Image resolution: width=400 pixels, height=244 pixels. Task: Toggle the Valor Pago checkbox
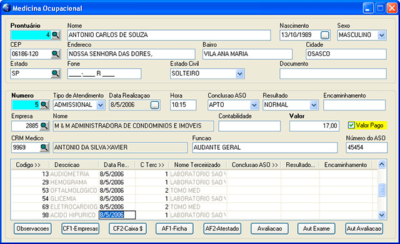[x=351, y=125]
